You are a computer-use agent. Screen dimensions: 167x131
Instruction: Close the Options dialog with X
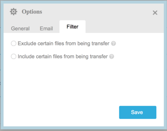(155, 13)
